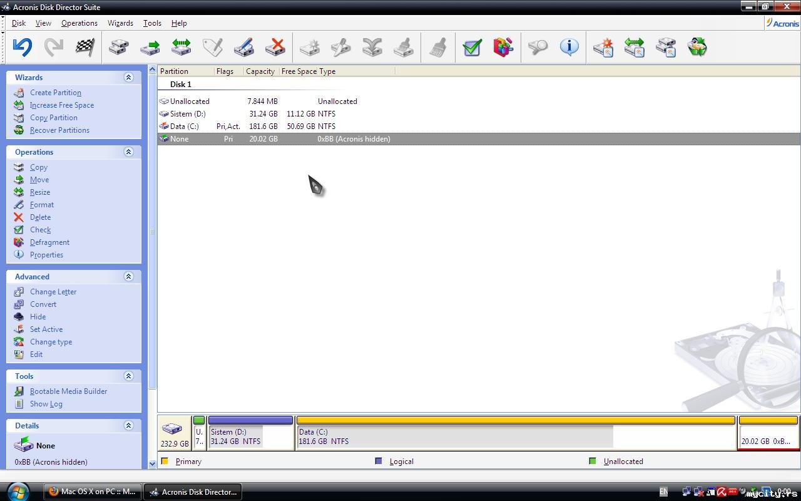Click the Properties info toolbar icon
The width and height of the screenshot is (801, 501).
569,47
